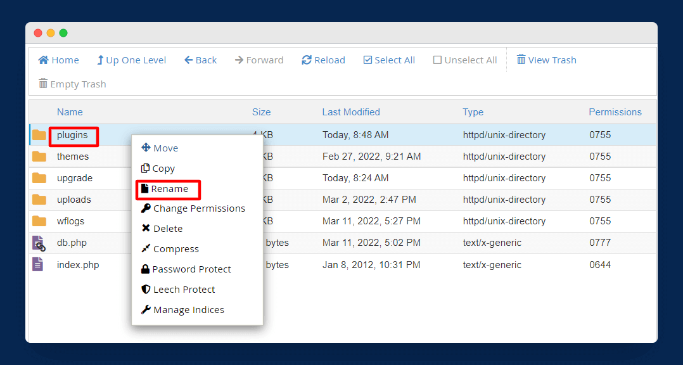Navigate Back using toolbar button
Image resolution: width=683 pixels, height=365 pixels.
pyautogui.click(x=200, y=60)
